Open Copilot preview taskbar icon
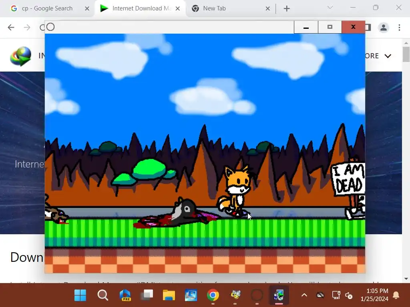 click(x=125, y=295)
